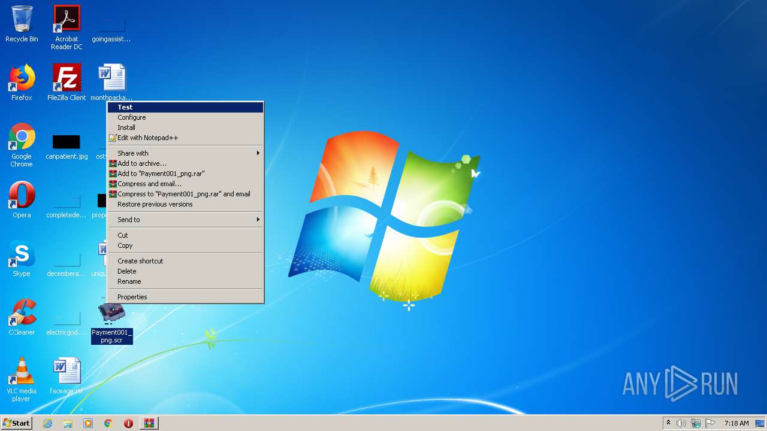The image size is (767, 431).
Task: Select the Payment001_png.scr file icon
Action: 112,323
